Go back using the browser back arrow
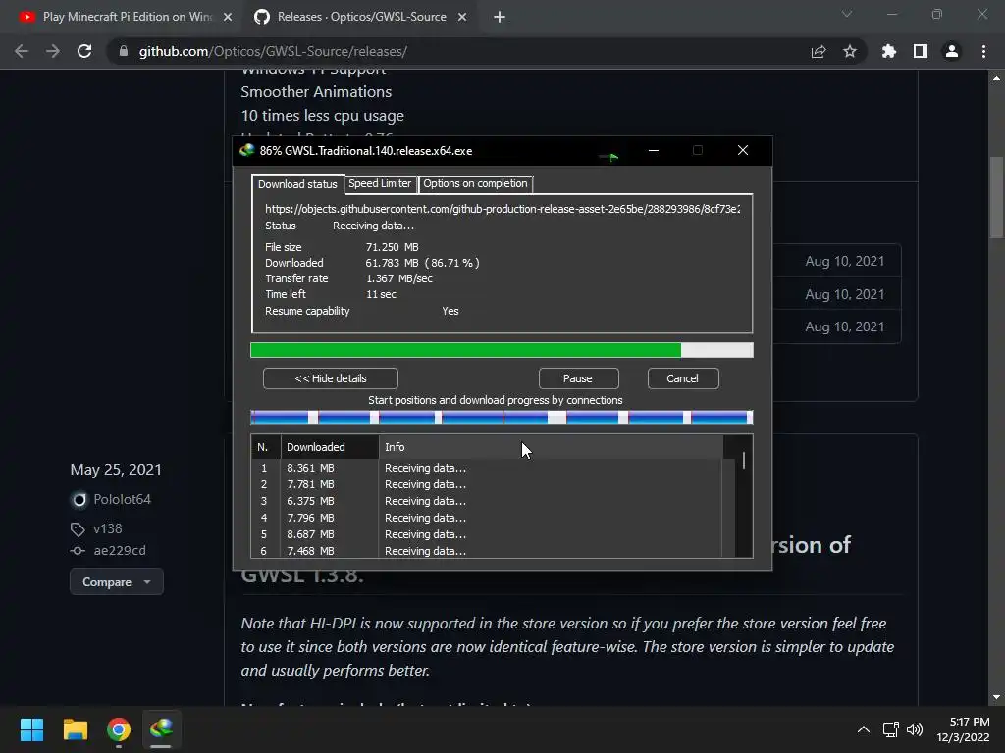Image resolution: width=1005 pixels, height=753 pixels. [x=22, y=51]
